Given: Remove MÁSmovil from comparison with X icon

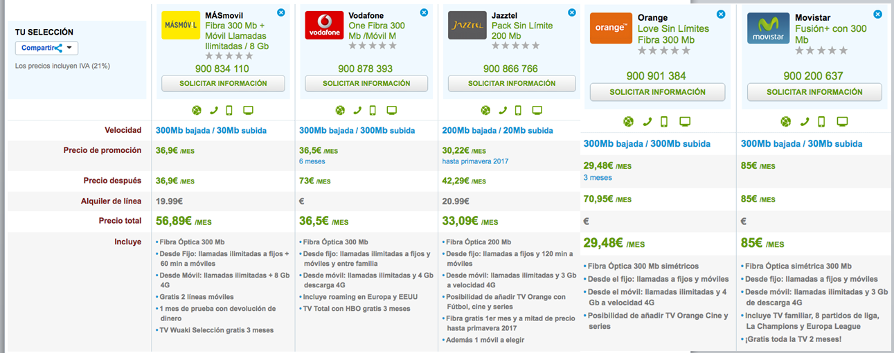Looking at the screenshot, I should 280,12.
